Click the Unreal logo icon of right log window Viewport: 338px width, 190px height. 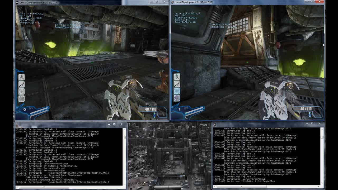pos(215,124)
